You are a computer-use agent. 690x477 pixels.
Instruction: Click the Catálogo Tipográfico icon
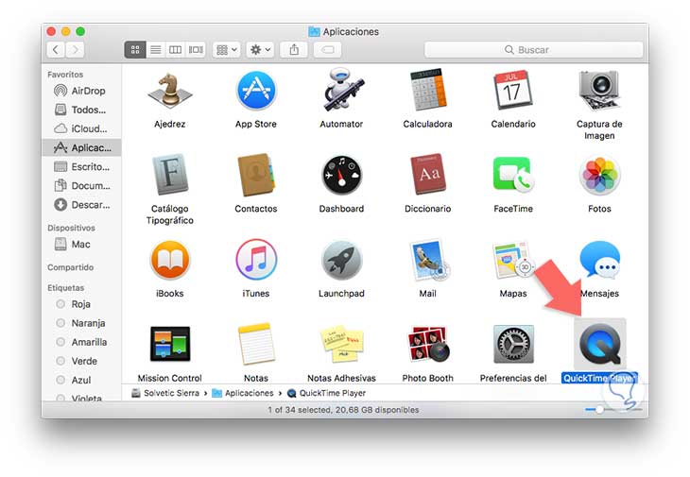tap(170, 175)
